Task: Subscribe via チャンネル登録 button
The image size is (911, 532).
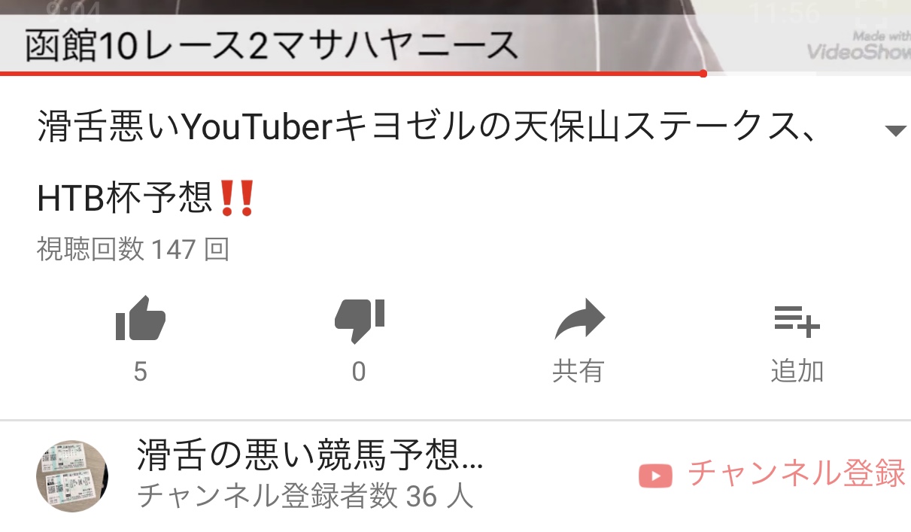Action: [x=773, y=474]
